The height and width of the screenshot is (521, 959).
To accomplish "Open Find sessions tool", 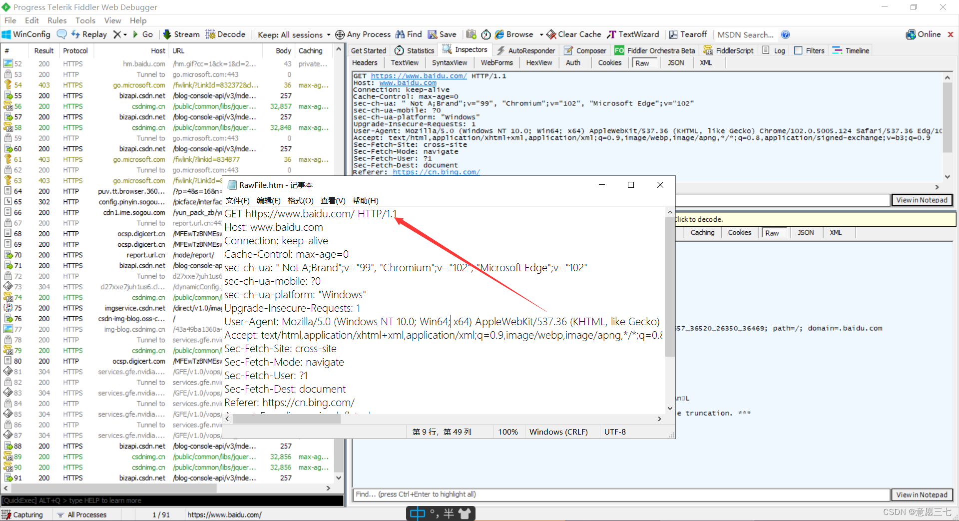I will [x=409, y=34].
